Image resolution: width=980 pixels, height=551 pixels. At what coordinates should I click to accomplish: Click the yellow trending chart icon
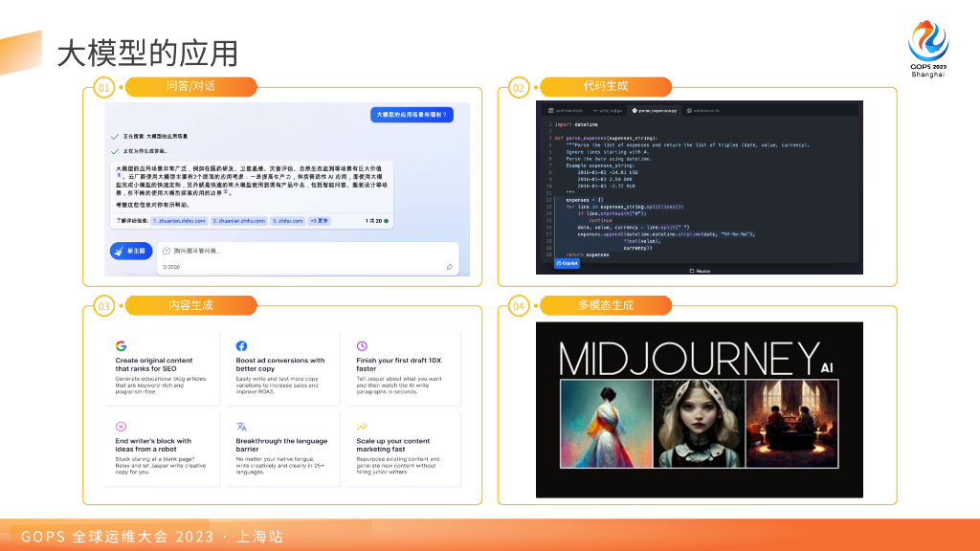coord(362,427)
